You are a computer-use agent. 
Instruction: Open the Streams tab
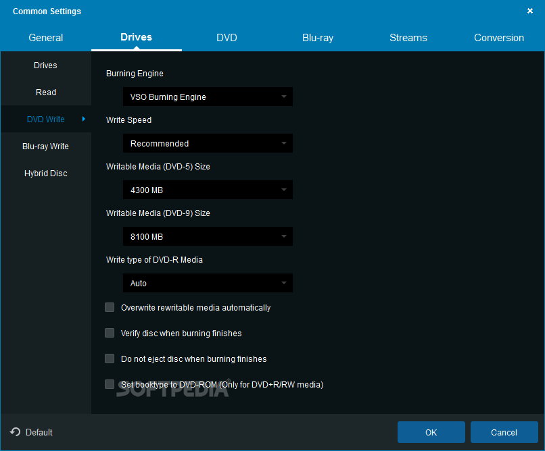click(408, 37)
